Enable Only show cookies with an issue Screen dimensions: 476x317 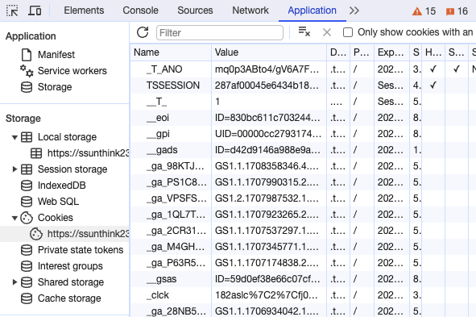pyautogui.click(x=348, y=32)
